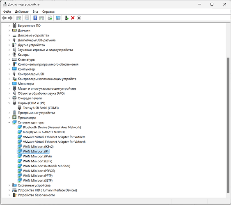Expand the Клавиатуры category
Viewport: 231px width, 205px height.
[x=9, y=59]
